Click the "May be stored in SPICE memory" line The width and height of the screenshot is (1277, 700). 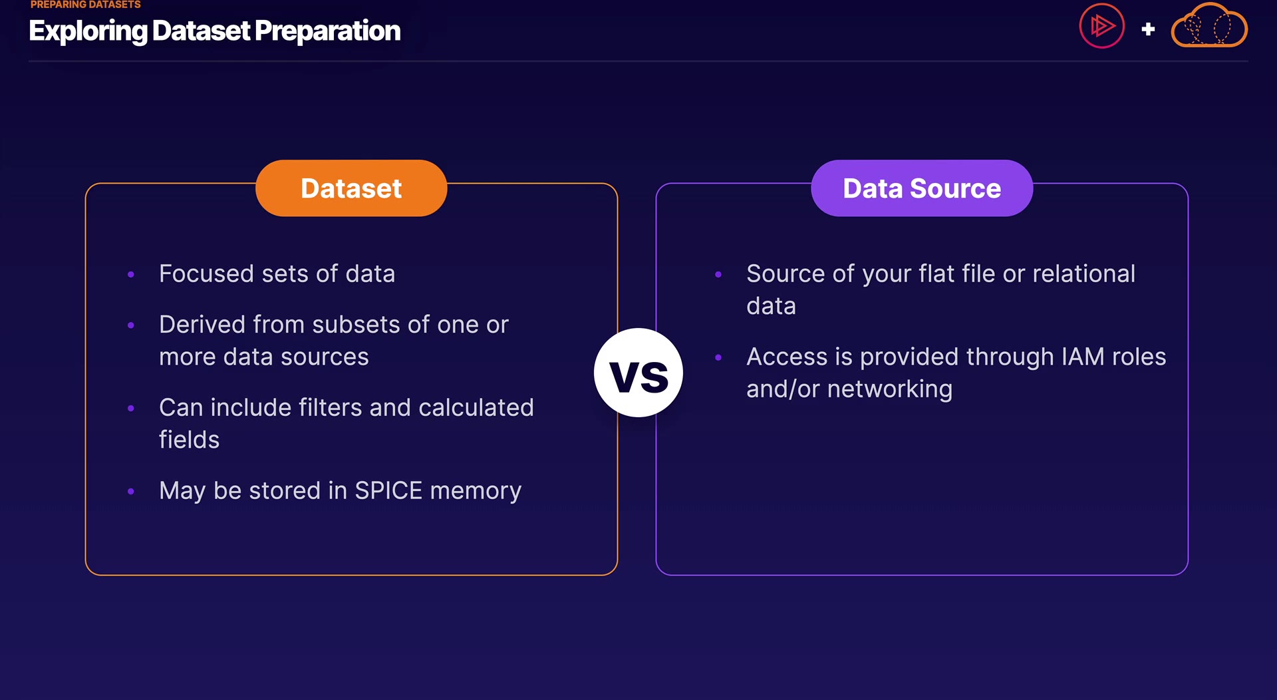click(x=340, y=491)
